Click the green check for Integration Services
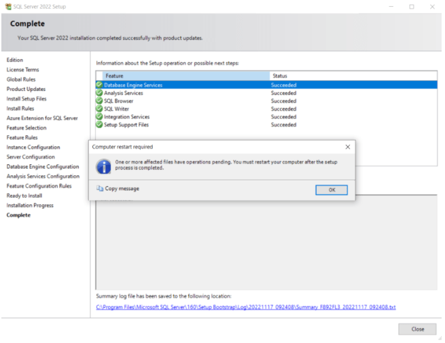The width and height of the screenshot is (445, 343). (99, 117)
